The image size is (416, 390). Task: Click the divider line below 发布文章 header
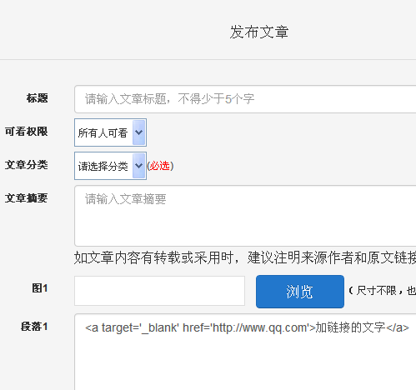[208, 59]
